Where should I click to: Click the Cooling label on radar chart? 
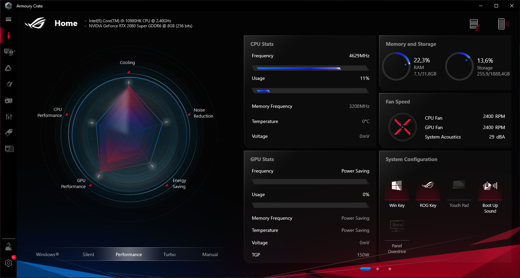[x=127, y=63]
